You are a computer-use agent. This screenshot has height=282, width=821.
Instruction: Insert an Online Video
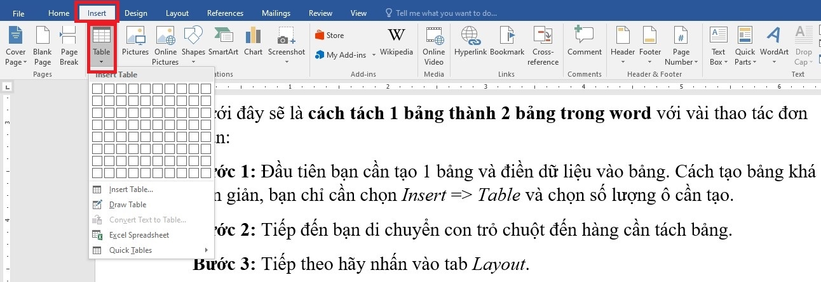(x=433, y=46)
